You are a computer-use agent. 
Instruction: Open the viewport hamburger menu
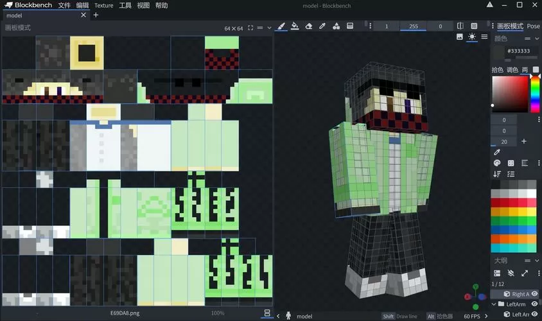pos(484,37)
